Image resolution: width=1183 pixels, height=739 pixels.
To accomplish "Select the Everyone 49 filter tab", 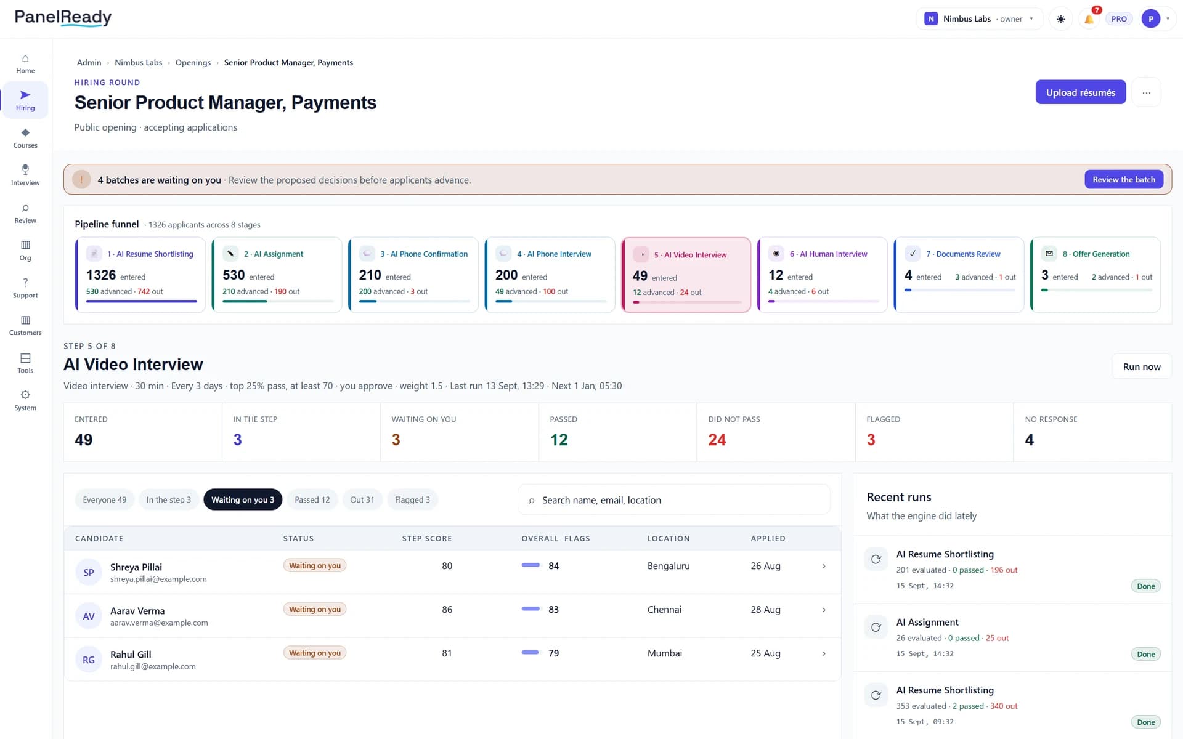I will point(105,499).
